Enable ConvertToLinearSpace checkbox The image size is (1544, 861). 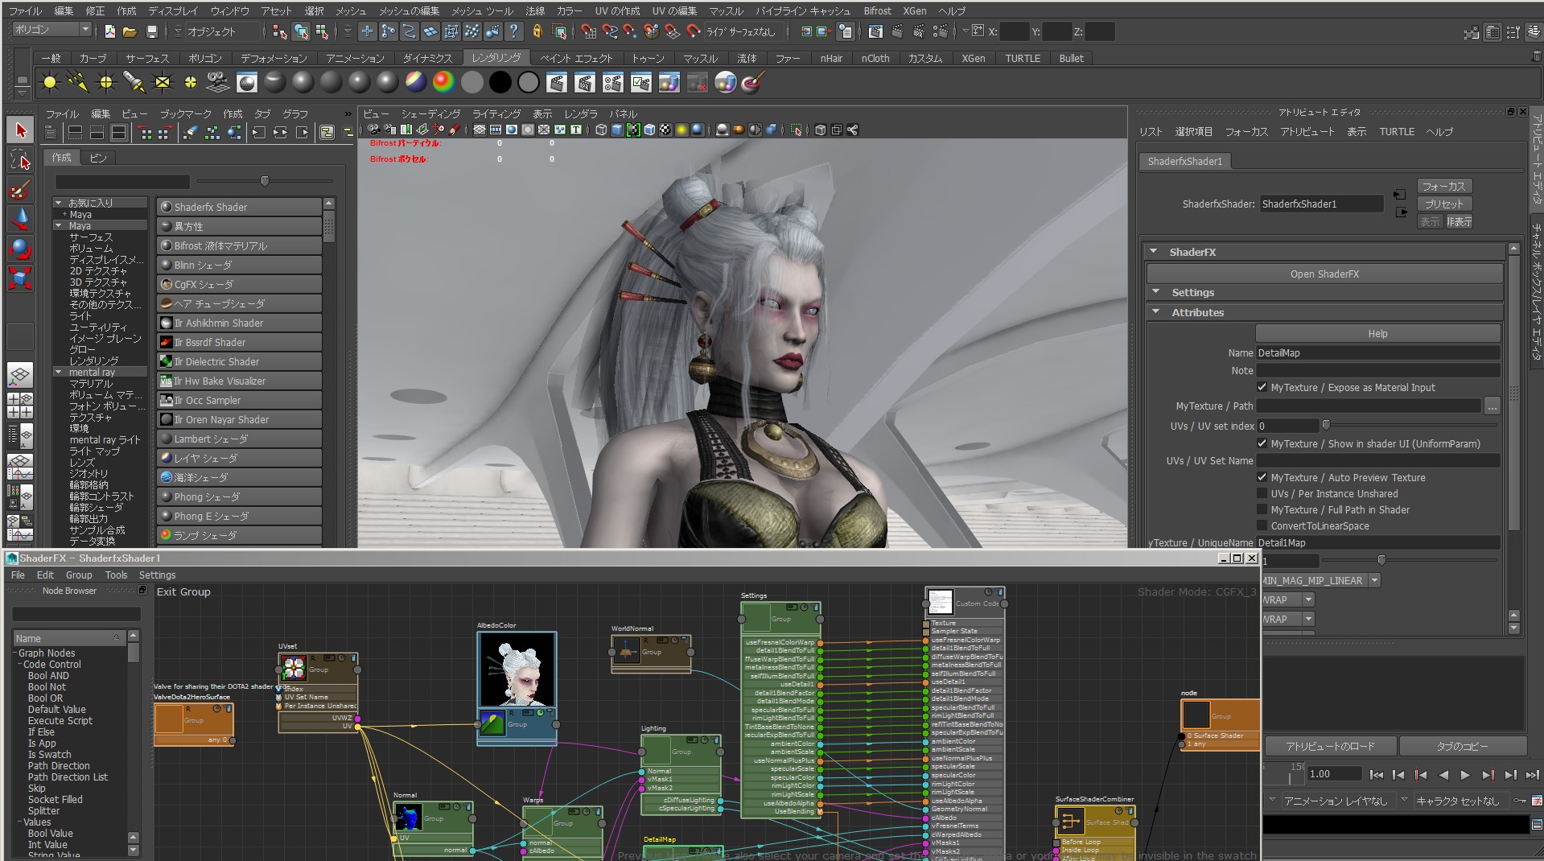1262,525
